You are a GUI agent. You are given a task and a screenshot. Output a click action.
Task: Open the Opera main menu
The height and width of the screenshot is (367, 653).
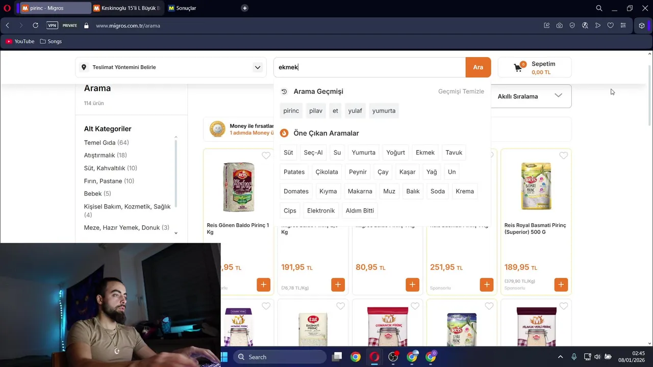click(x=7, y=8)
